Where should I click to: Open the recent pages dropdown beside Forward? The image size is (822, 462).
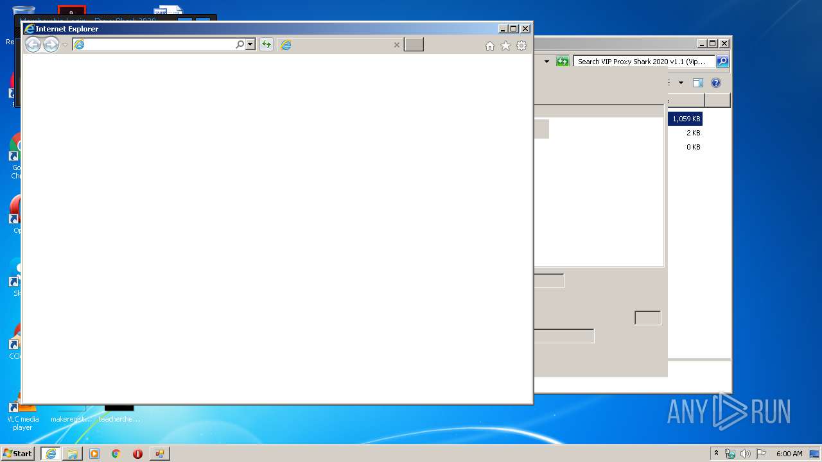pos(65,45)
